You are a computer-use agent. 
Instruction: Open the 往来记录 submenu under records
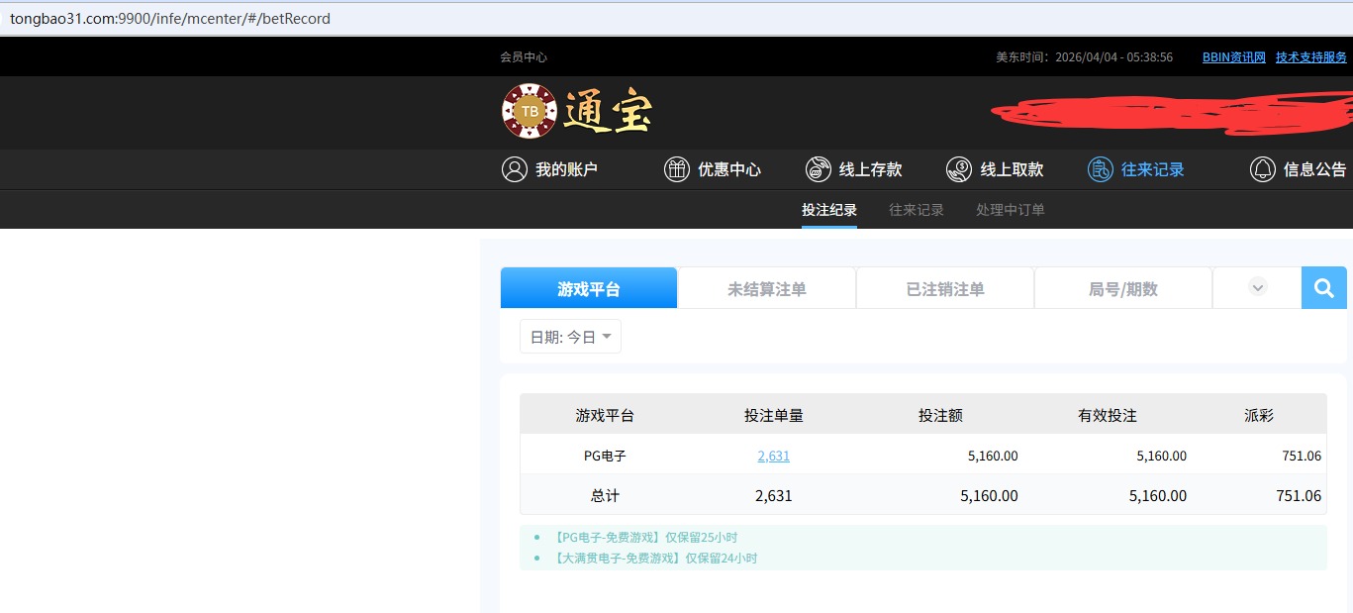916,210
